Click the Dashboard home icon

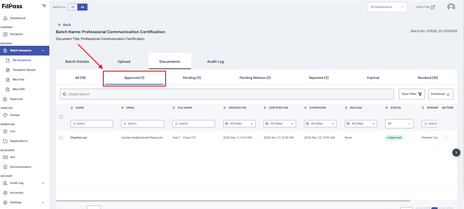[x=5, y=18]
